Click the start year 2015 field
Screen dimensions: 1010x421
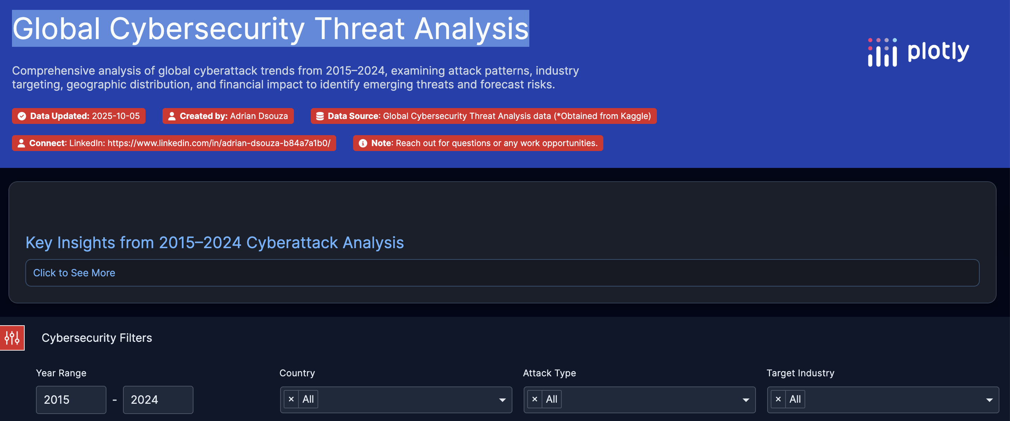[70, 400]
